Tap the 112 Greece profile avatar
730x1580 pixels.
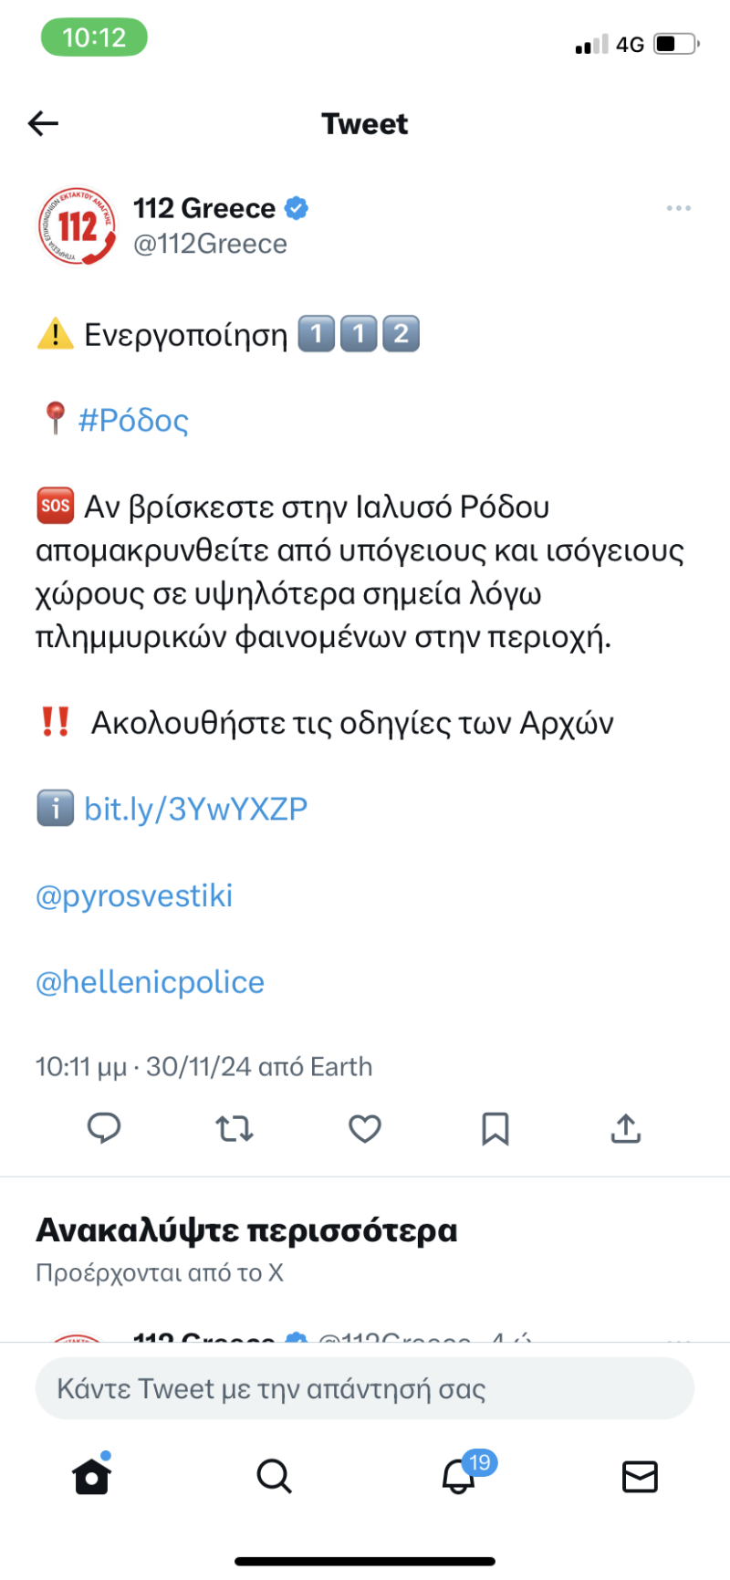78,225
